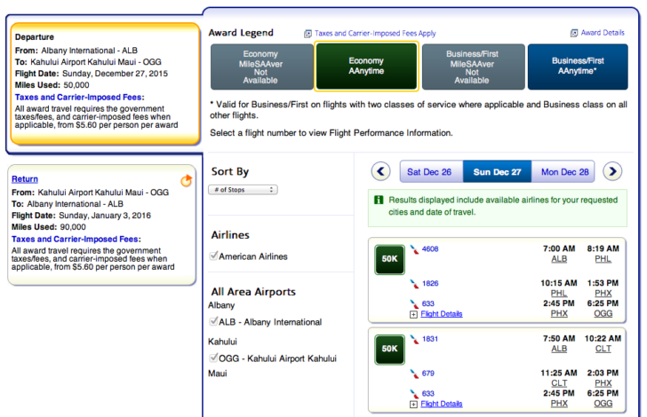Open the Sort By # of Stops dropdown
This screenshot has width=647, height=417.
tap(243, 190)
